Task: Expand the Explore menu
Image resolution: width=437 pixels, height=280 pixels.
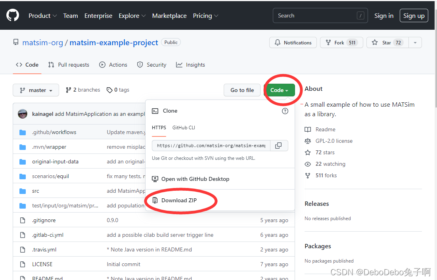Action: (x=132, y=15)
